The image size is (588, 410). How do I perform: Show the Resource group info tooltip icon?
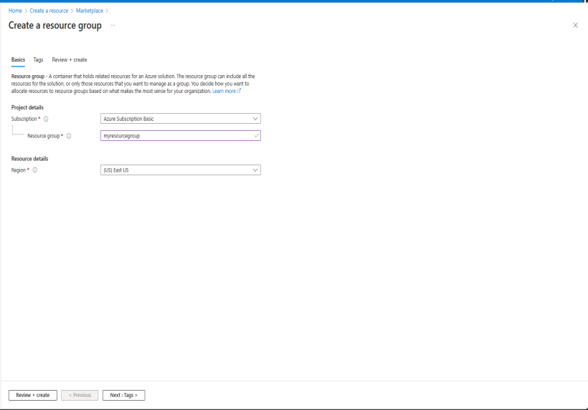pos(69,136)
